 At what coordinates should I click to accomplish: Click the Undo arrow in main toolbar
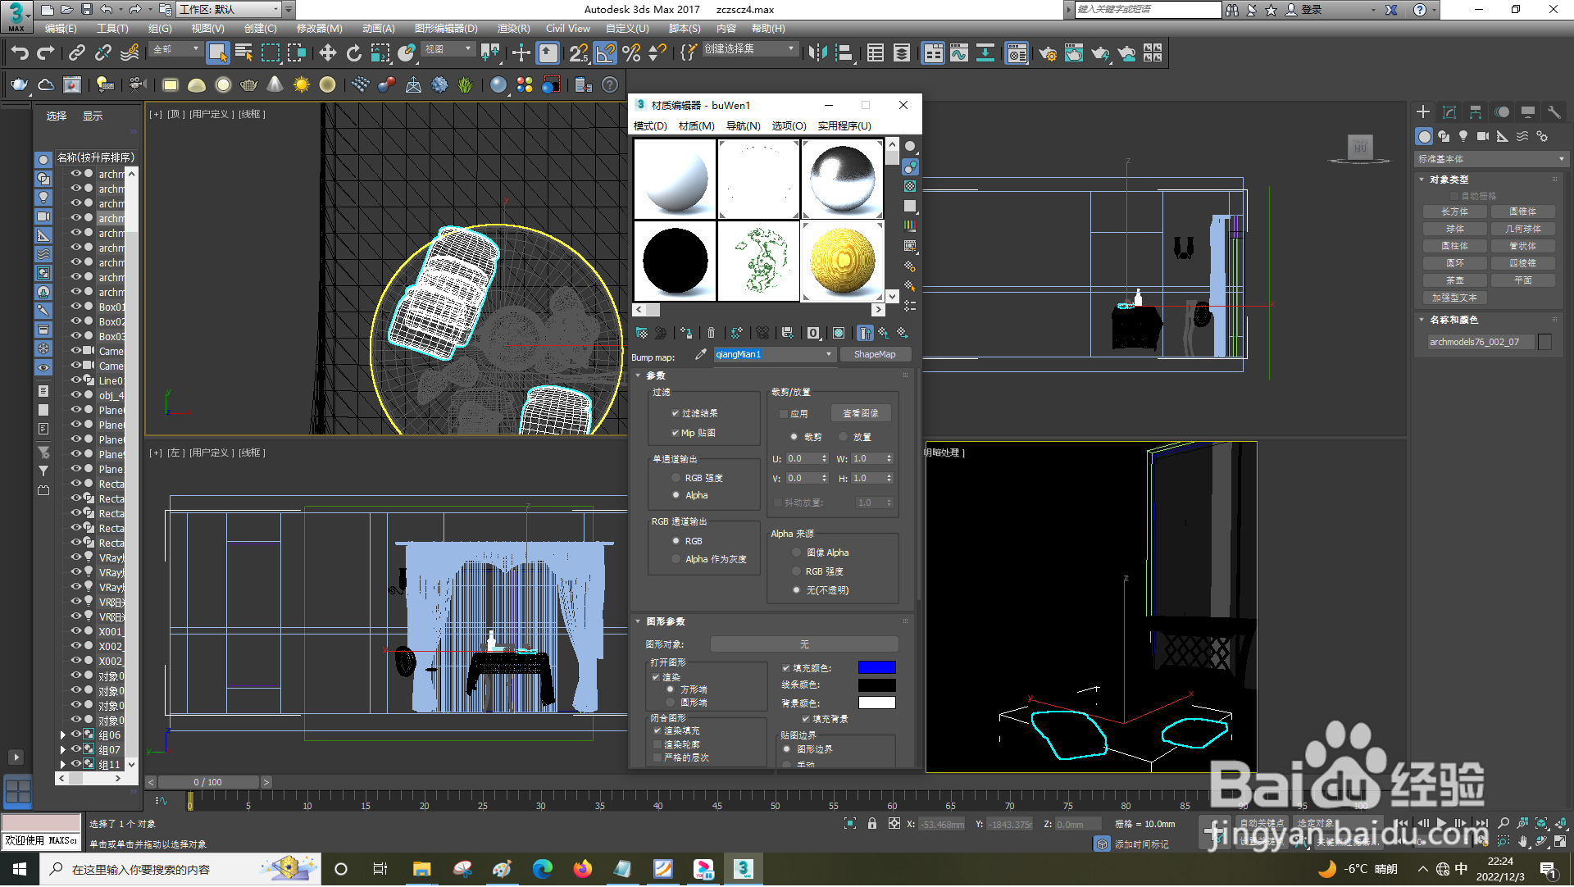pos(19,53)
